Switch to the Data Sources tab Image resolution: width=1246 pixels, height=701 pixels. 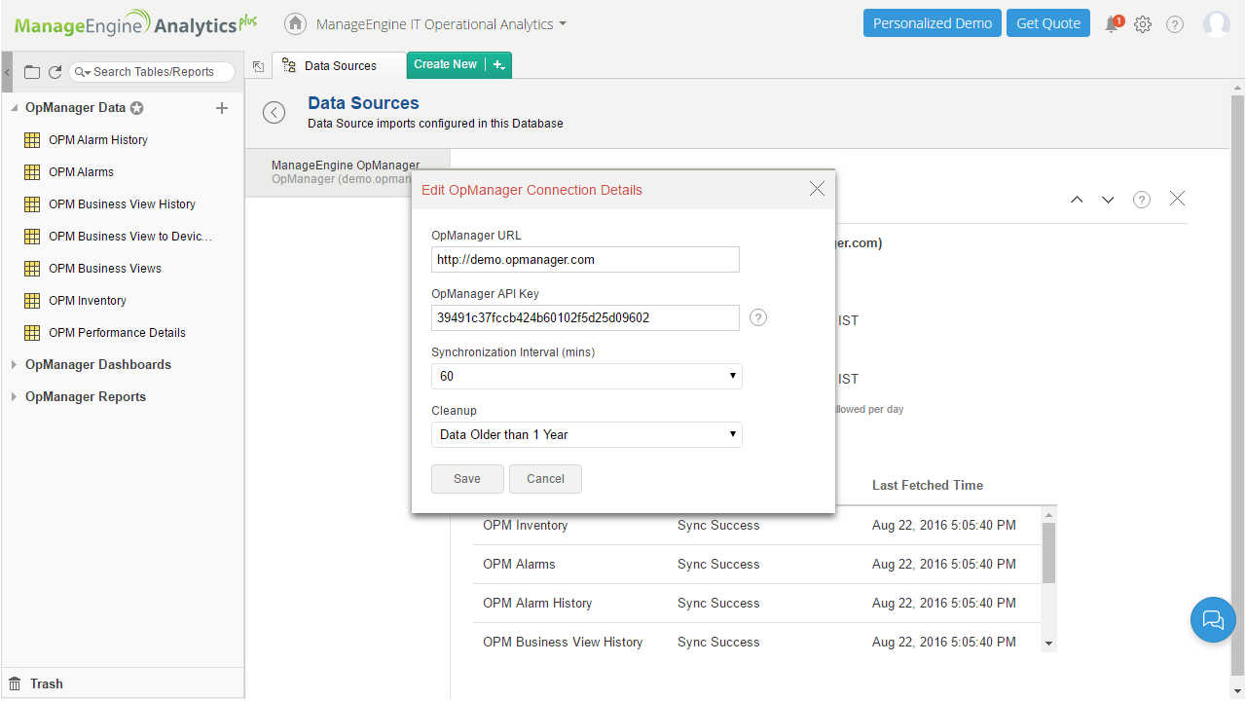(x=339, y=65)
